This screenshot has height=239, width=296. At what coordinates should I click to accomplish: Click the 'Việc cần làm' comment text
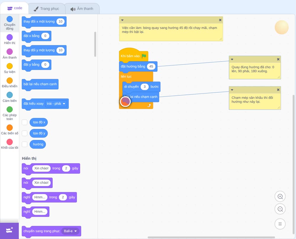[169, 30]
